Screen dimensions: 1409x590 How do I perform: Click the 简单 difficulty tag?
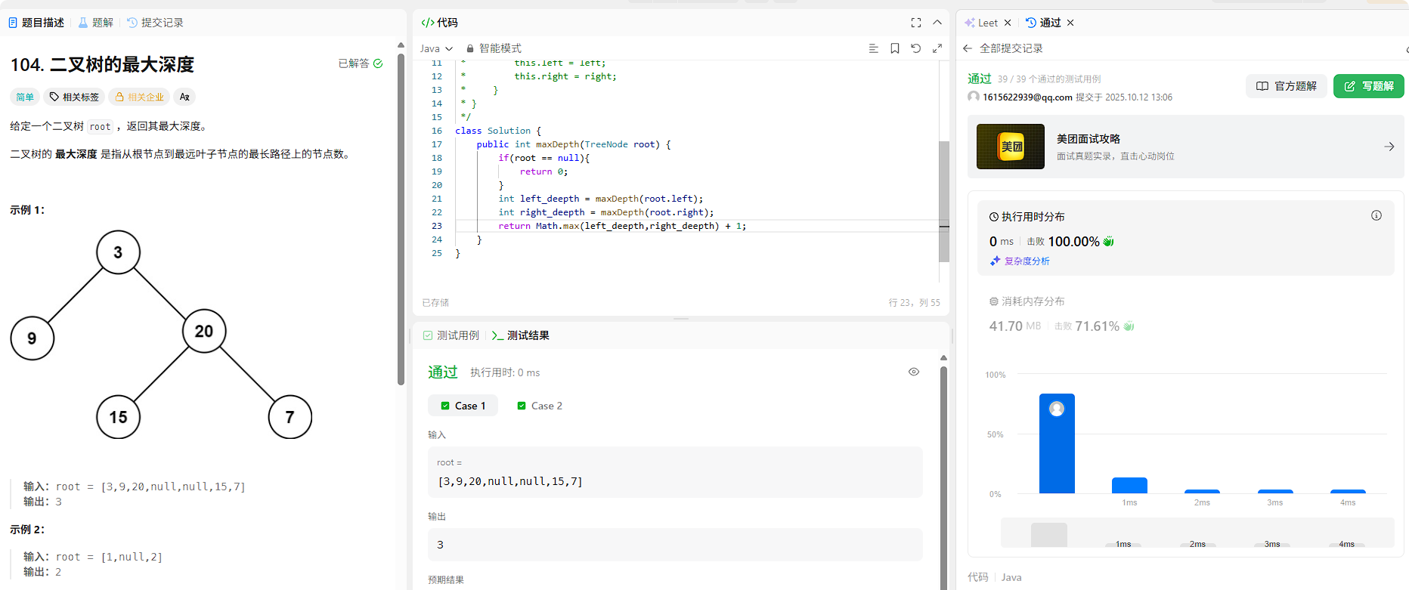point(25,97)
